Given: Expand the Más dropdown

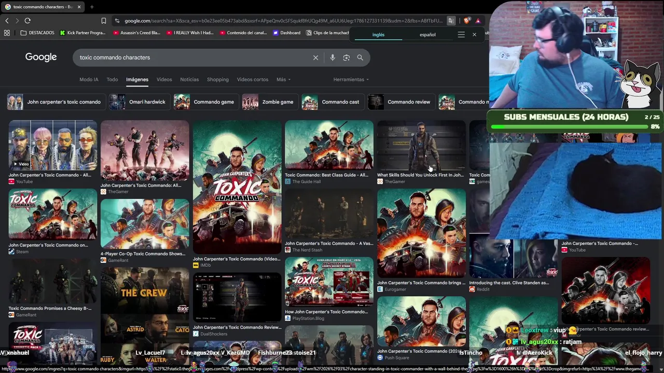Looking at the screenshot, I should coord(283,79).
